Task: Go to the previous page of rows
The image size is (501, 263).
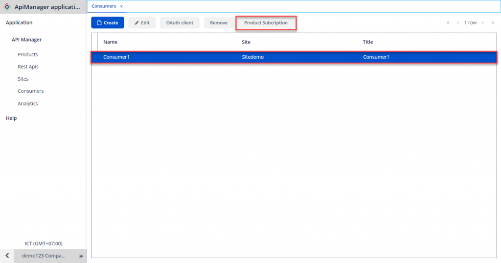Action: [458, 22]
